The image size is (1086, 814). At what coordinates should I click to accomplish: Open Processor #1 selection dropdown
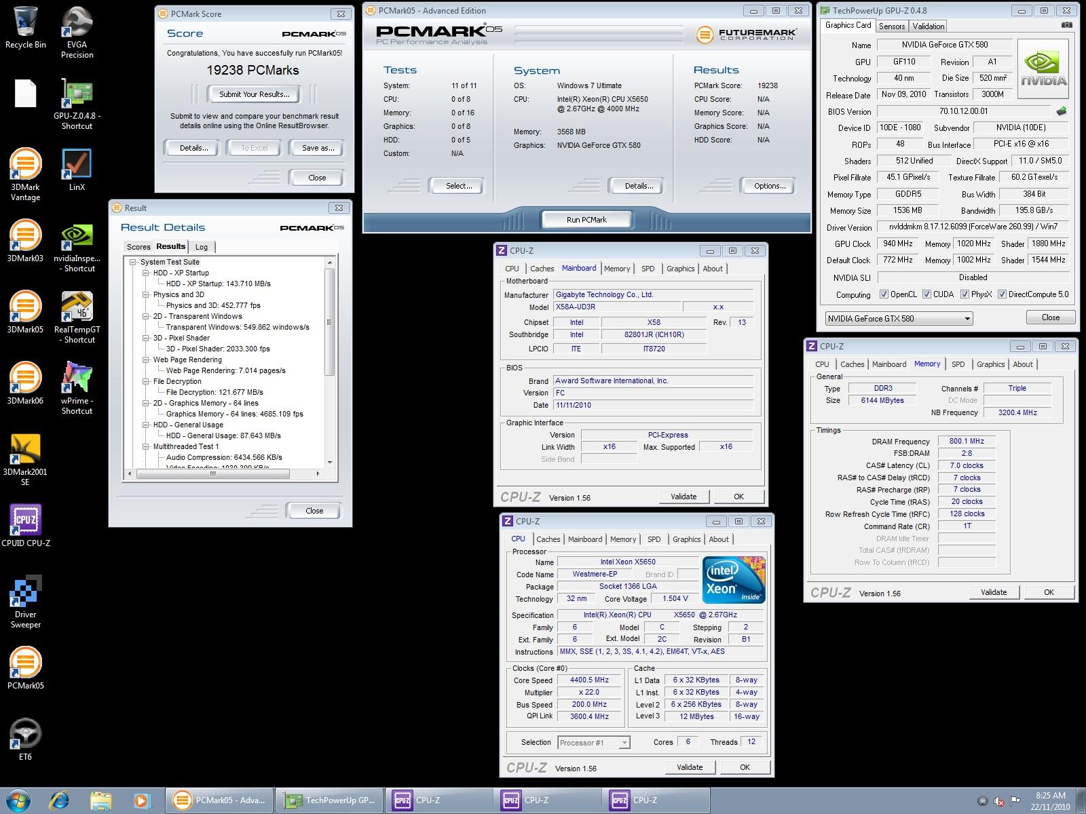pos(593,743)
